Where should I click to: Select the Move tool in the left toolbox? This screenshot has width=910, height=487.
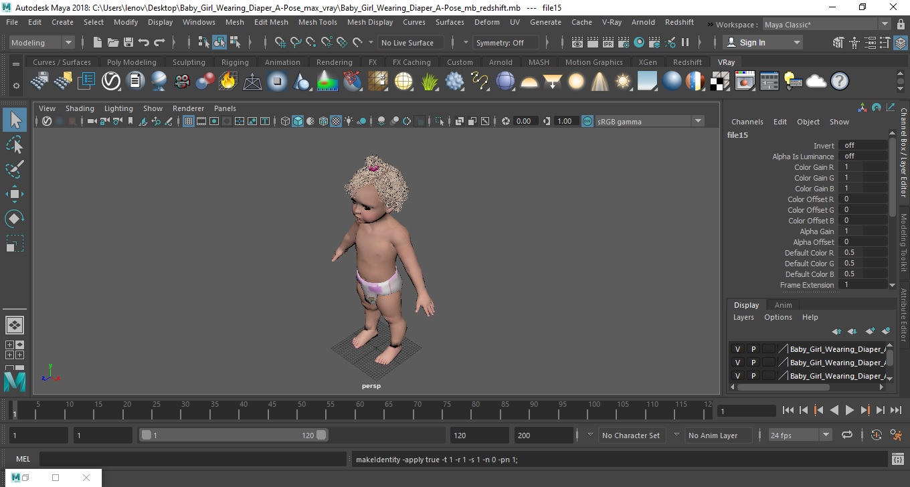coord(15,194)
